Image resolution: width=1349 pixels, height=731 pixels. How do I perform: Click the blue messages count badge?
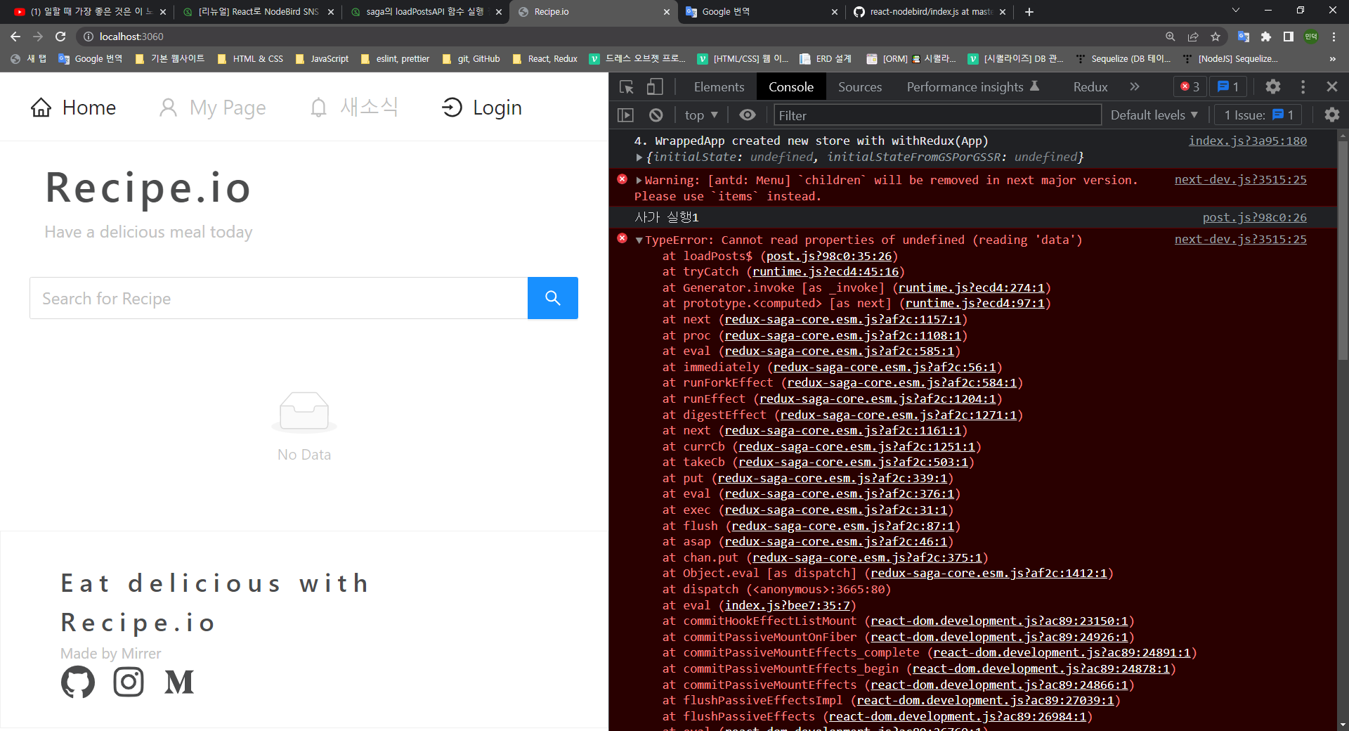[x=1228, y=86]
